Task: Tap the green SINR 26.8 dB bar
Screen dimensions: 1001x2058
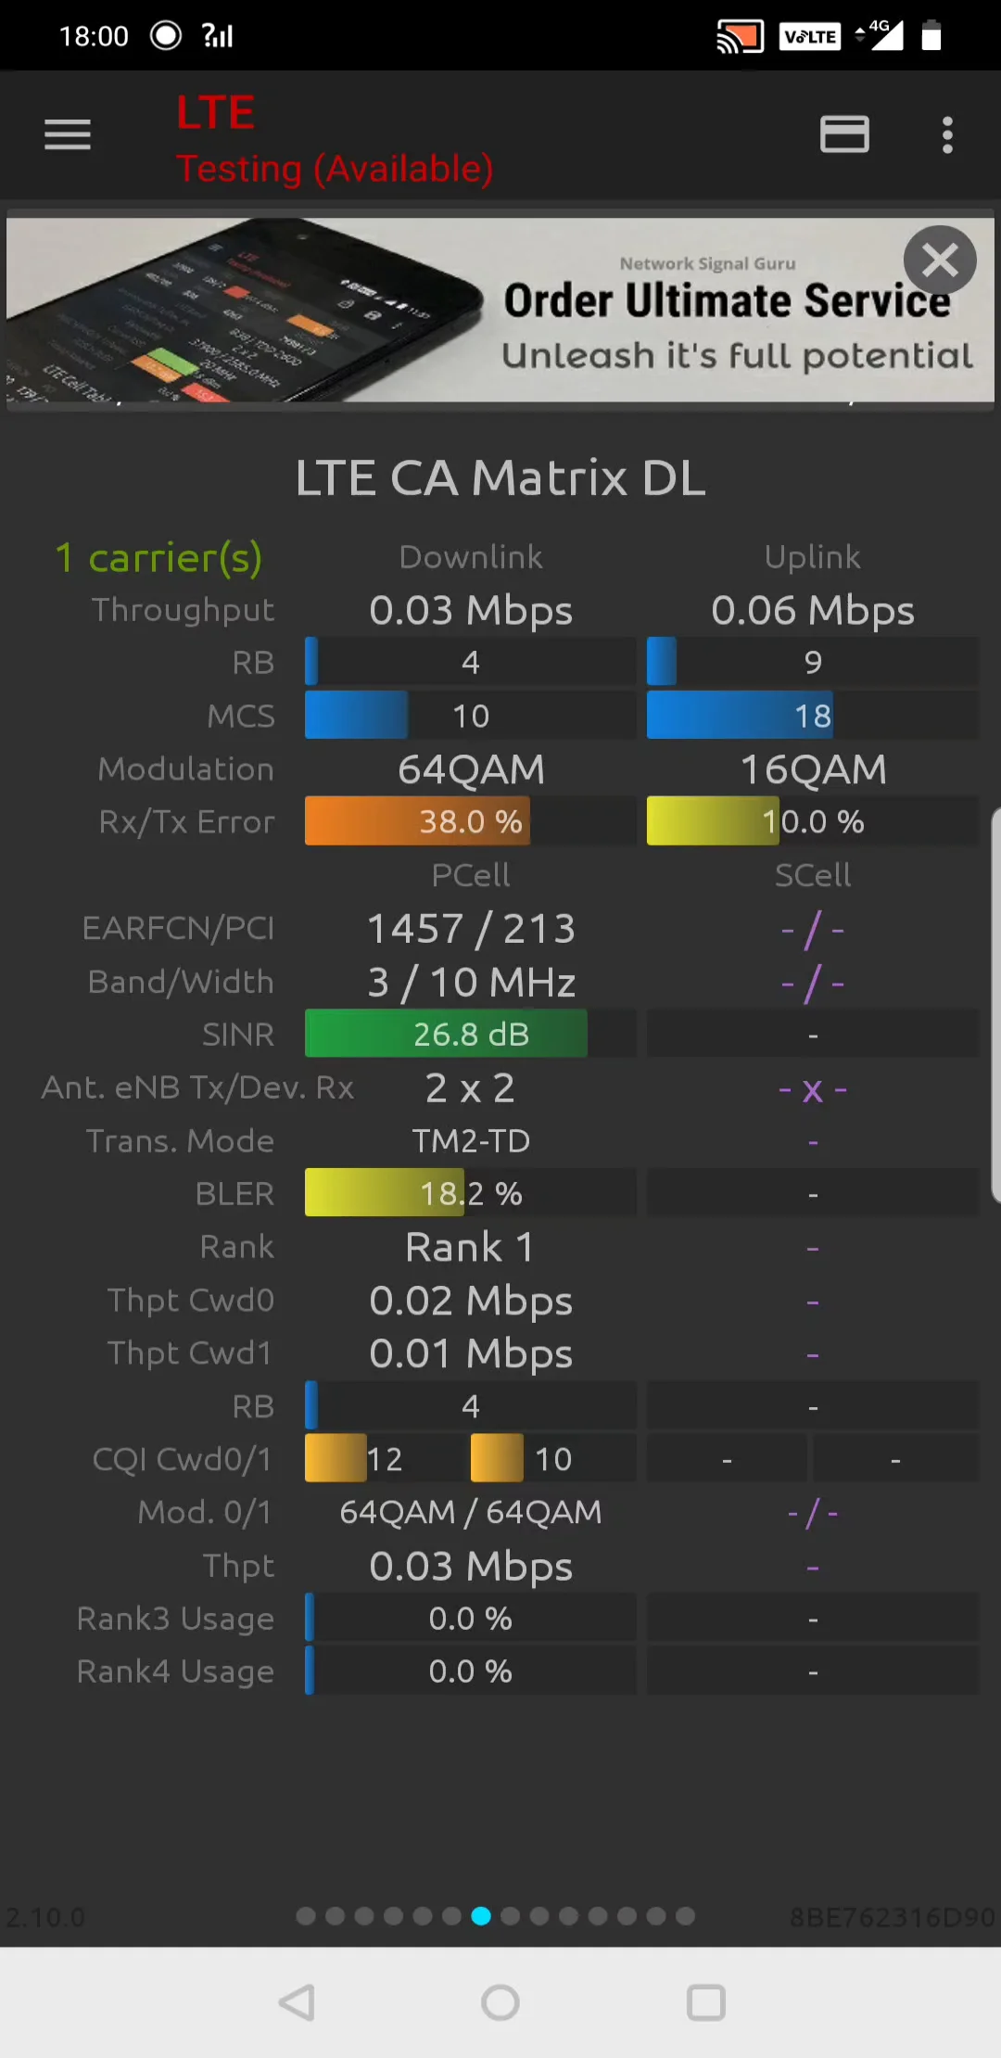Action: coord(446,1035)
